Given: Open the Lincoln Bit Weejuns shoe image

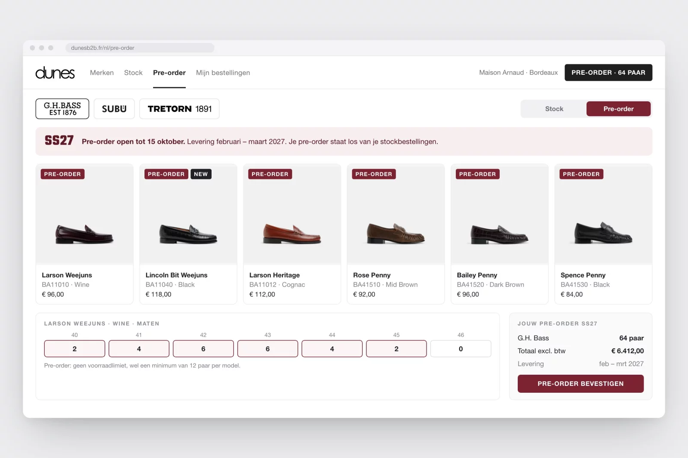Looking at the screenshot, I should point(188,214).
